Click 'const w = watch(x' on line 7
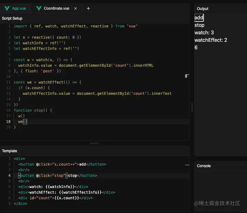 (43, 60)
